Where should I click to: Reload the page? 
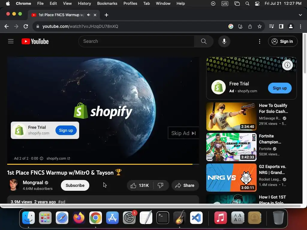point(26,26)
